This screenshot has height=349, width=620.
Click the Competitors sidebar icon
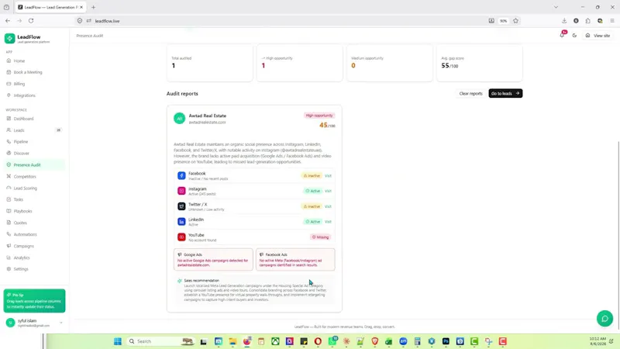(x=9, y=177)
